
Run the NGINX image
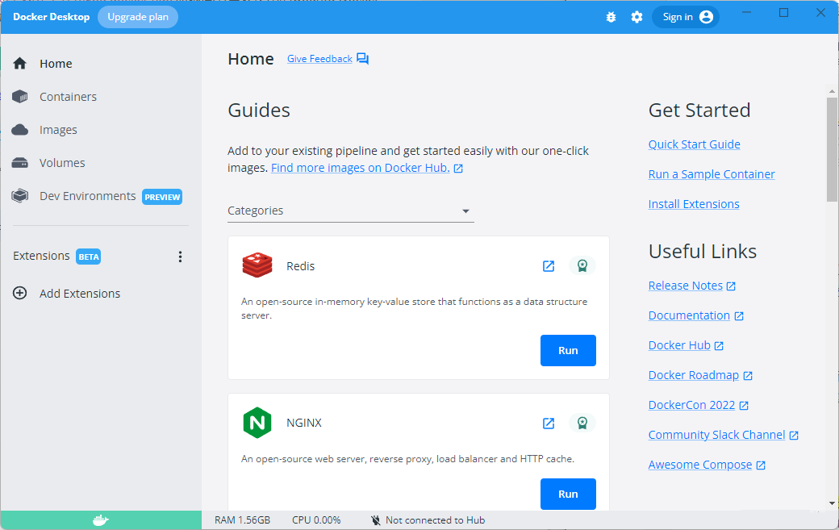568,494
